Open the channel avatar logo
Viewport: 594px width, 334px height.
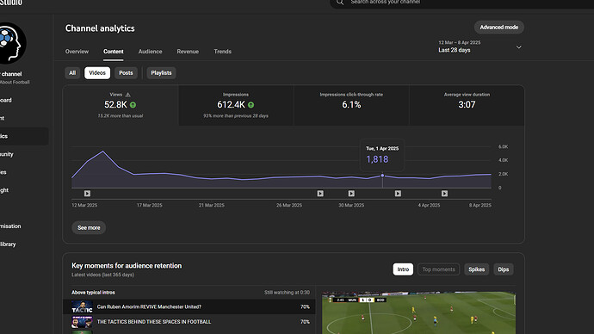coord(11,43)
